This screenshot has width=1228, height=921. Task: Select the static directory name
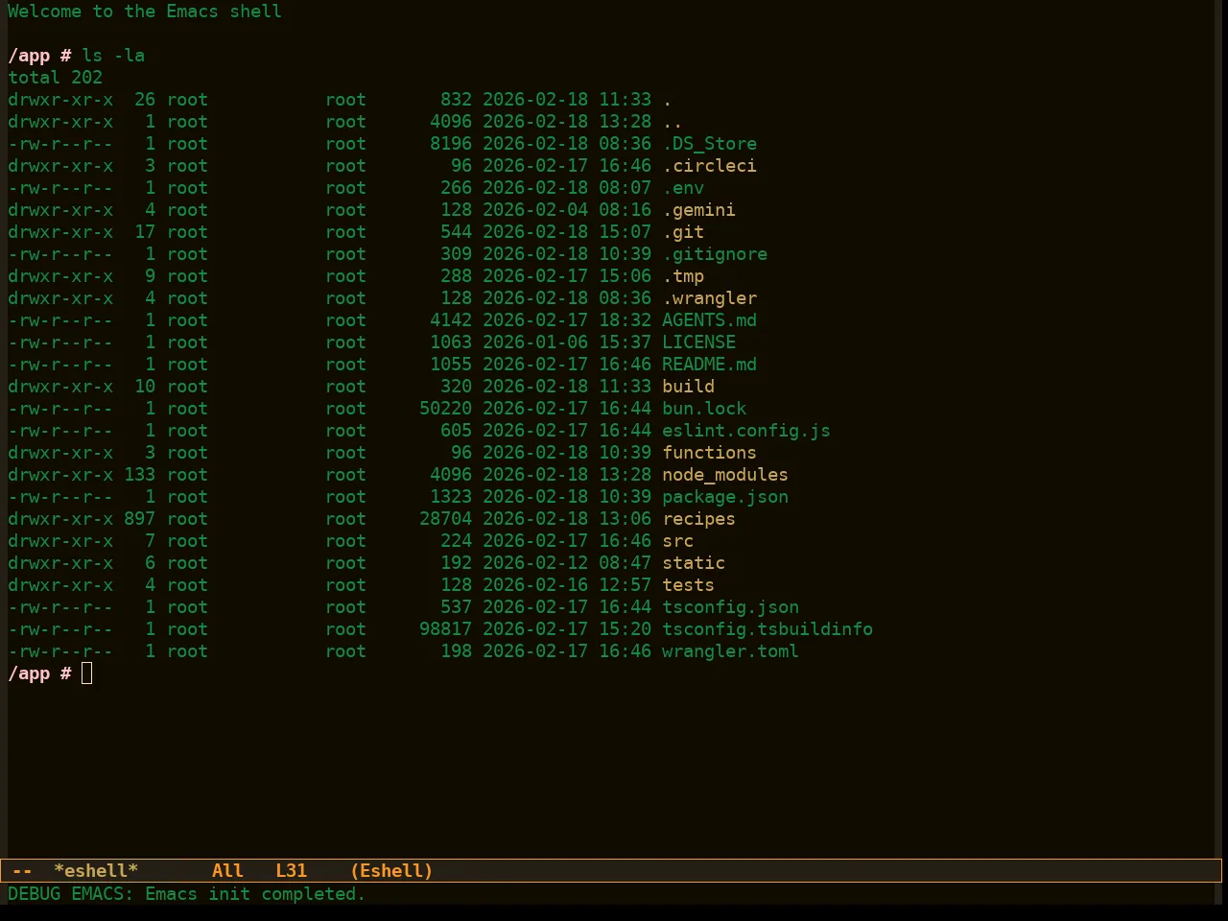[x=694, y=563]
